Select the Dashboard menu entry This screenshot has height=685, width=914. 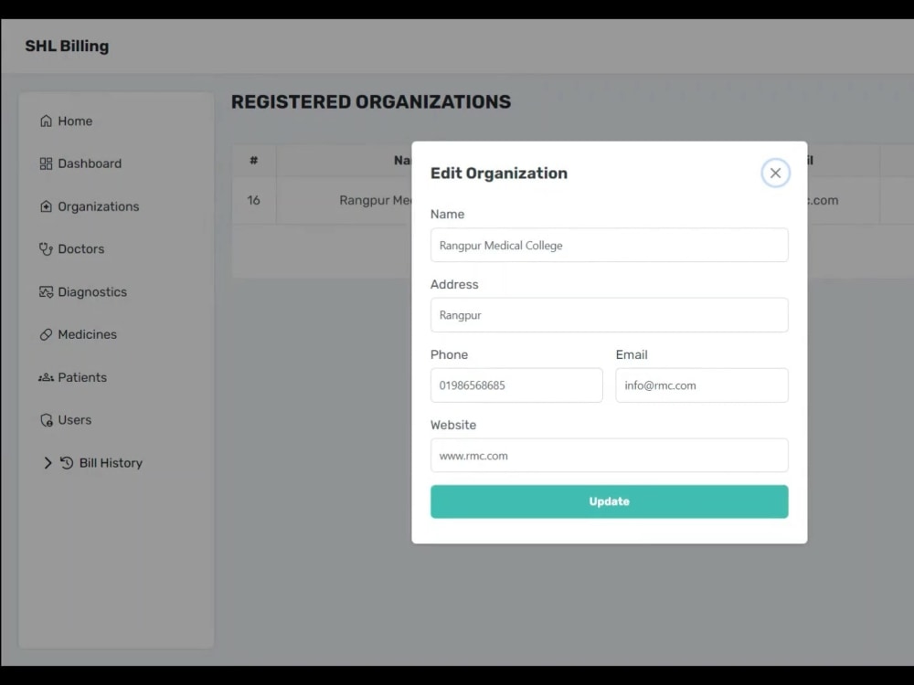pyautogui.click(x=90, y=163)
